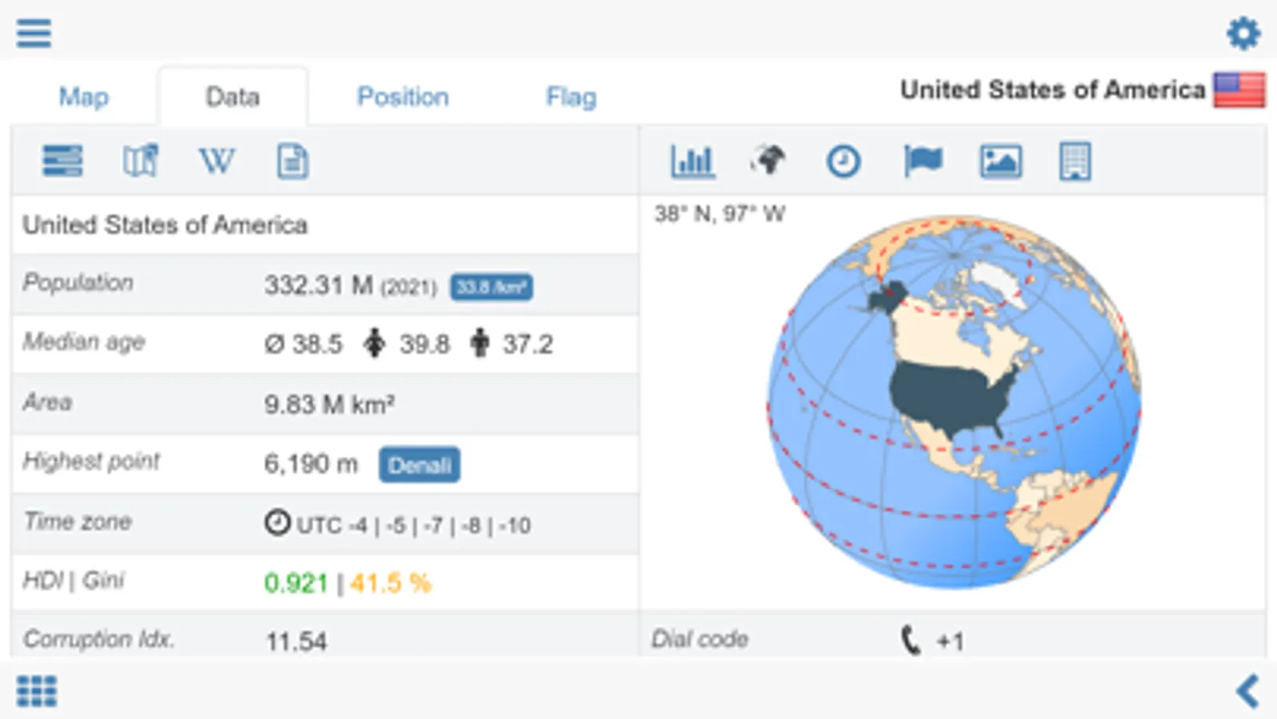Click the HDI | Gini row label
The height and width of the screenshot is (719, 1277).
(x=73, y=580)
